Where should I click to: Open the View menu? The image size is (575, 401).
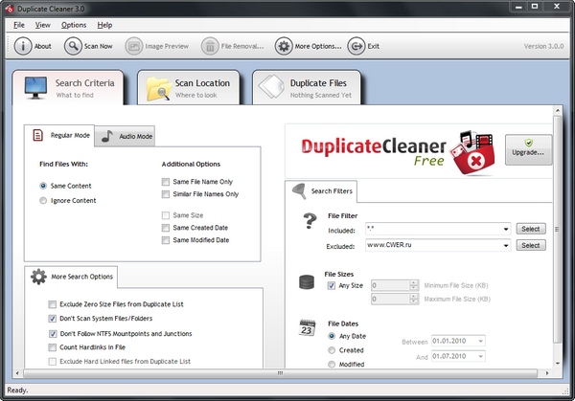pos(43,24)
